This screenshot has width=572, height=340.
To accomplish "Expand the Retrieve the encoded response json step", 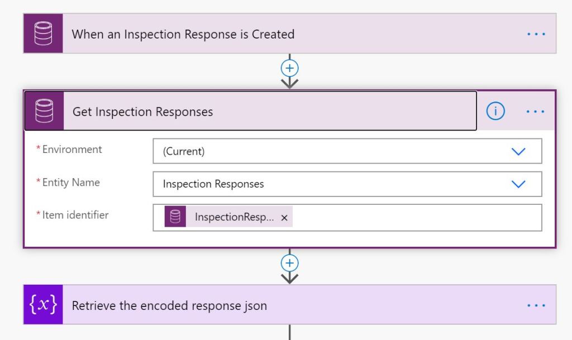I will pos(279,305).
